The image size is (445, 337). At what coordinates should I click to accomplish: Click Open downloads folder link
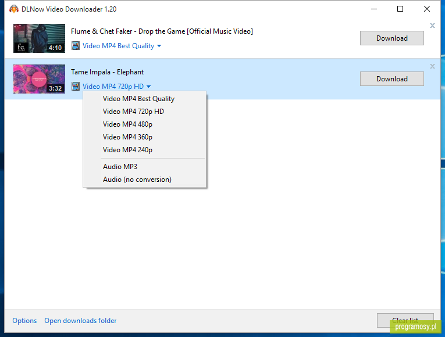[80, 321]
